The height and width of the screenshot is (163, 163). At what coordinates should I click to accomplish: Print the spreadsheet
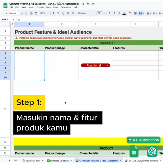click(31, 13)
